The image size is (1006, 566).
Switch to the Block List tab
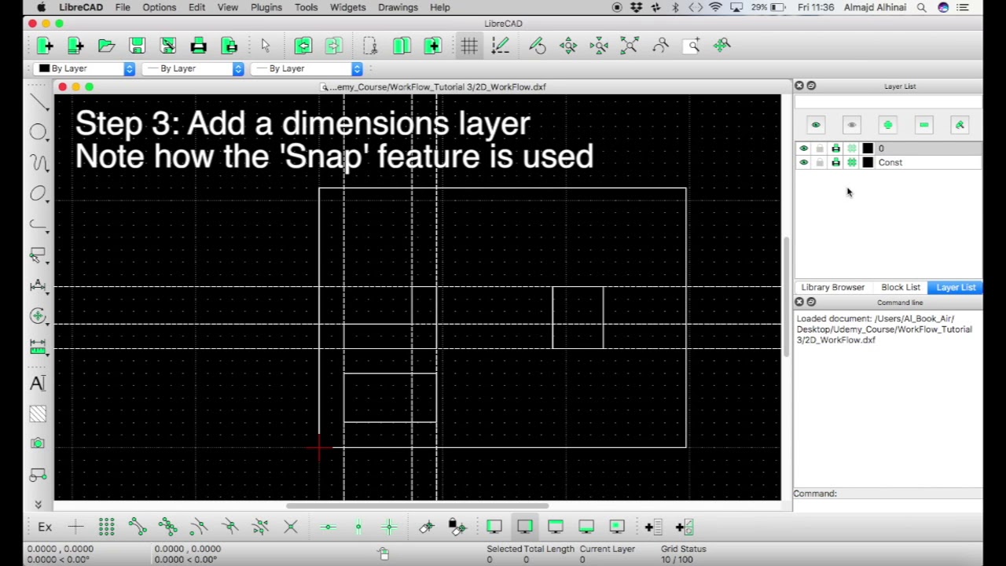point(901,288)
